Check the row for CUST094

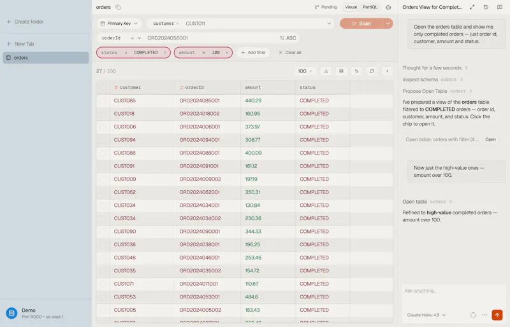click(x=103, y=140)
